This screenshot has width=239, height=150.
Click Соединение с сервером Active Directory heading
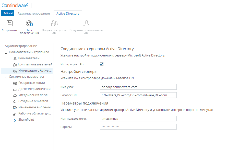97,49
